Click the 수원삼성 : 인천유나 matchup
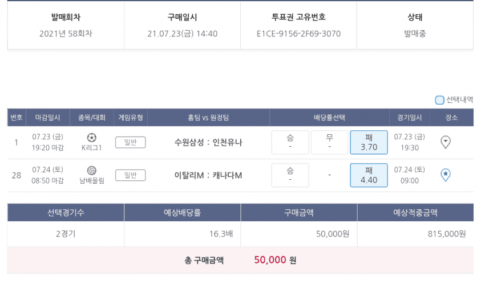The image size is (485, 281). pos(208,142)
